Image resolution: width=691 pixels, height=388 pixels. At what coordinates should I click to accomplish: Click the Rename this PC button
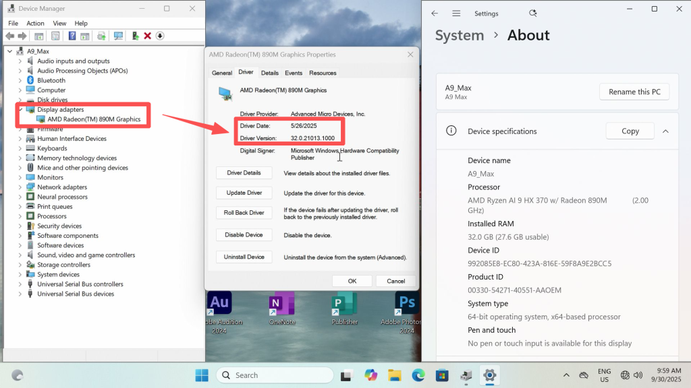[634, 92]
